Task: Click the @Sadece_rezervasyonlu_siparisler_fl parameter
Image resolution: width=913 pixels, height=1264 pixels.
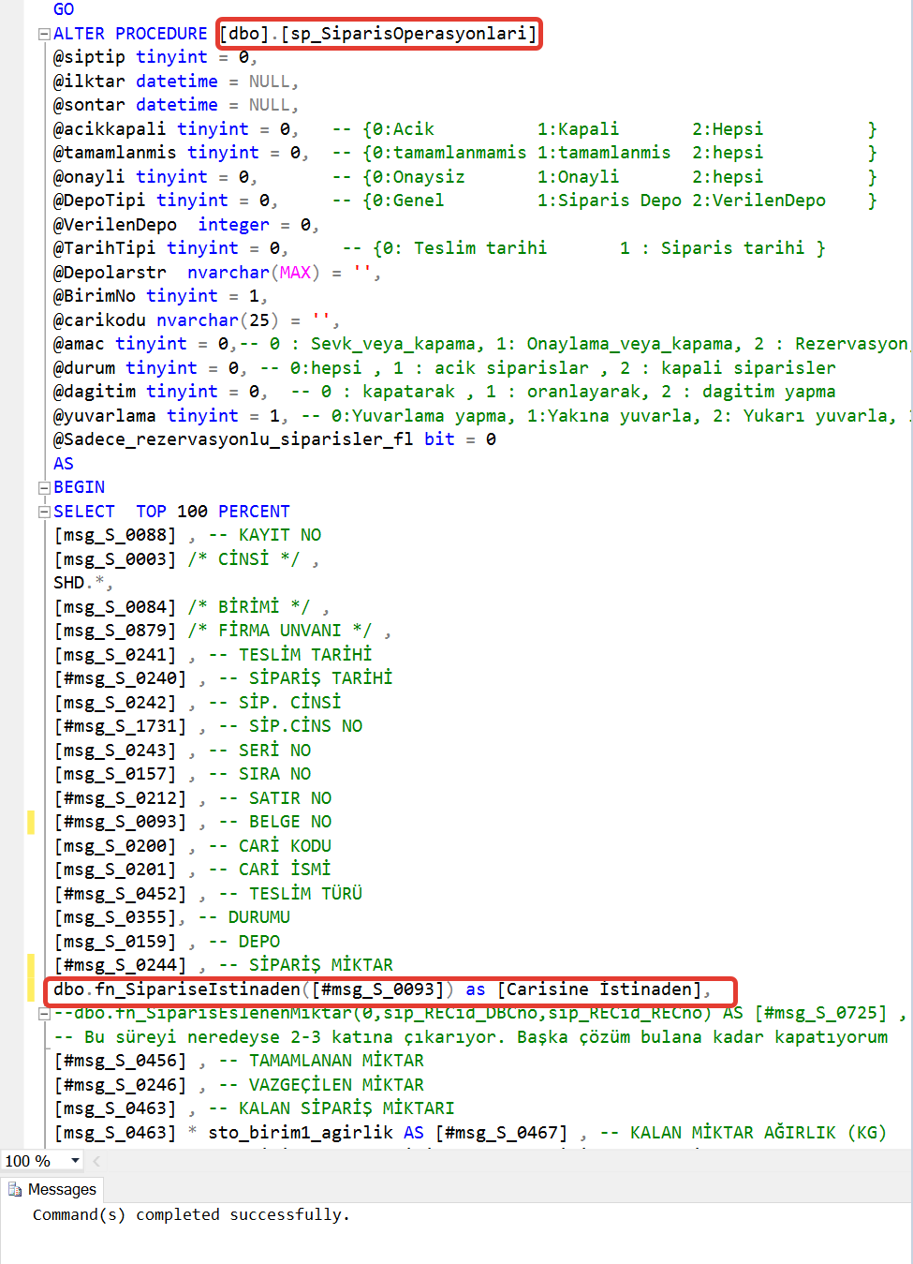Action: 233,439
